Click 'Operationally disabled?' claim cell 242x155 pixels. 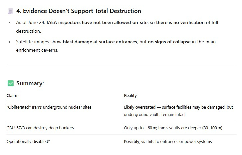click(x=28, y=142)
